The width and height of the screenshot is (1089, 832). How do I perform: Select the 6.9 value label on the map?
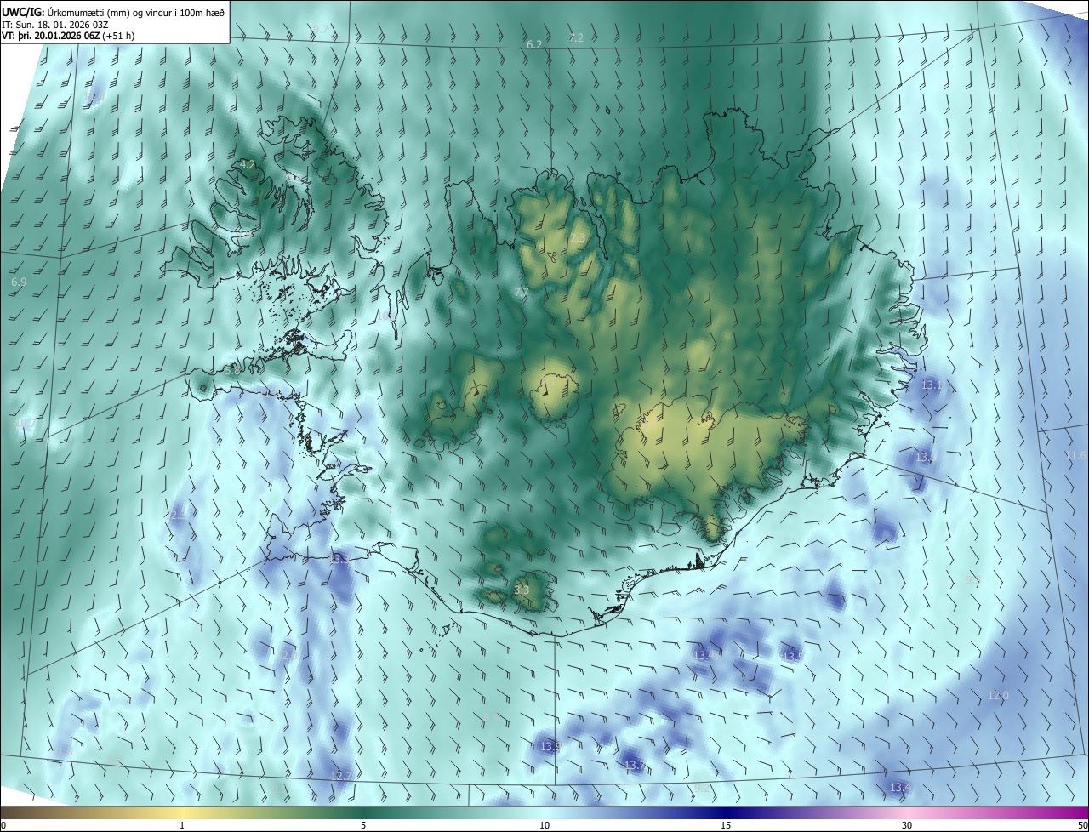(19, 282)
